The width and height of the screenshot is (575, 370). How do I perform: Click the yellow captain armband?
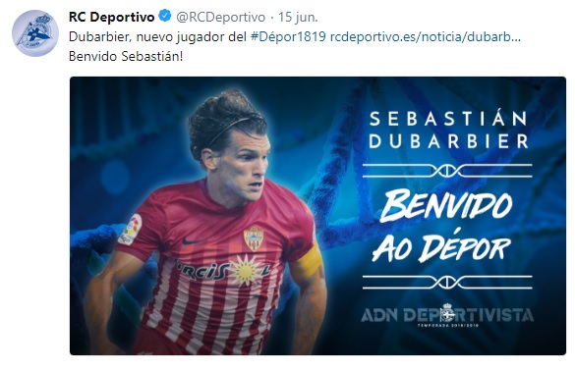(311, 262)
